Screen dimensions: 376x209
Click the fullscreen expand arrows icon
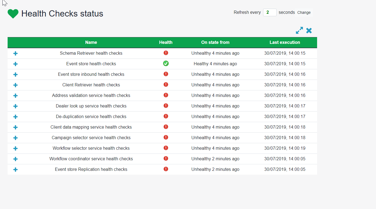click(299, 31)
